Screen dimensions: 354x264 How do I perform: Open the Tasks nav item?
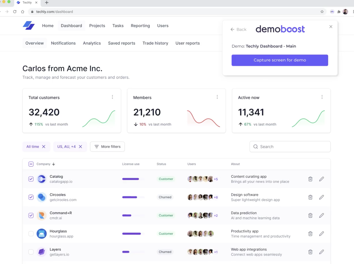(118, 26)
